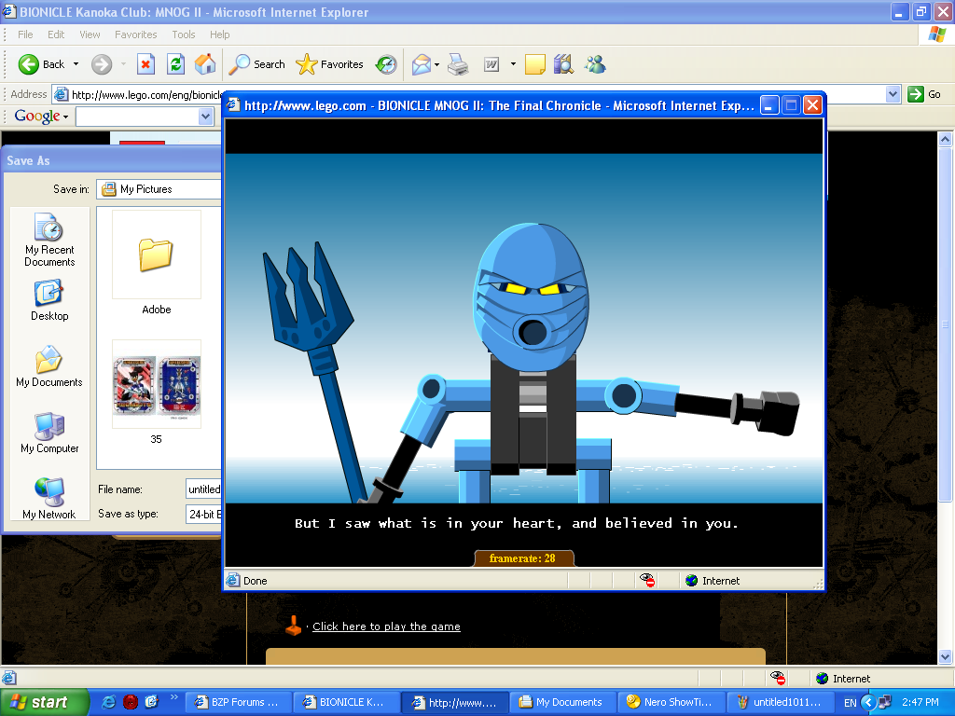955x716 pixels.
Task: Switch to BZP Forums taskbar button
Action: 238,702
